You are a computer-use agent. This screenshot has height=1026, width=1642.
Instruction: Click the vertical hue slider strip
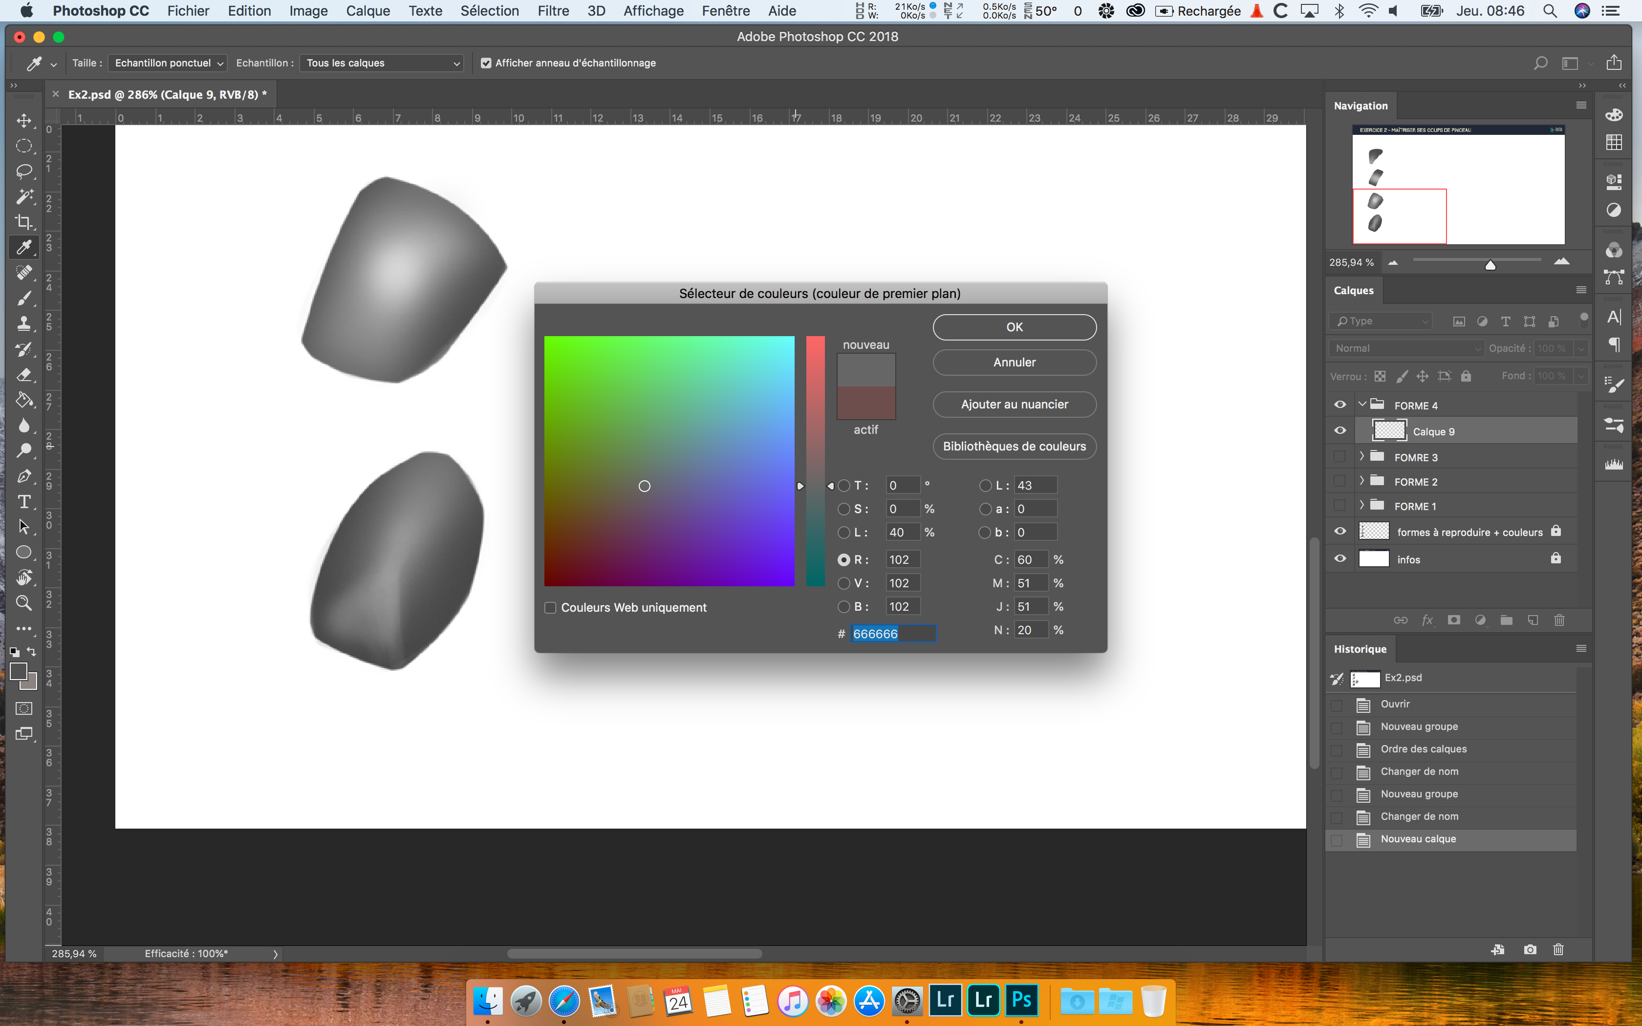815,461
